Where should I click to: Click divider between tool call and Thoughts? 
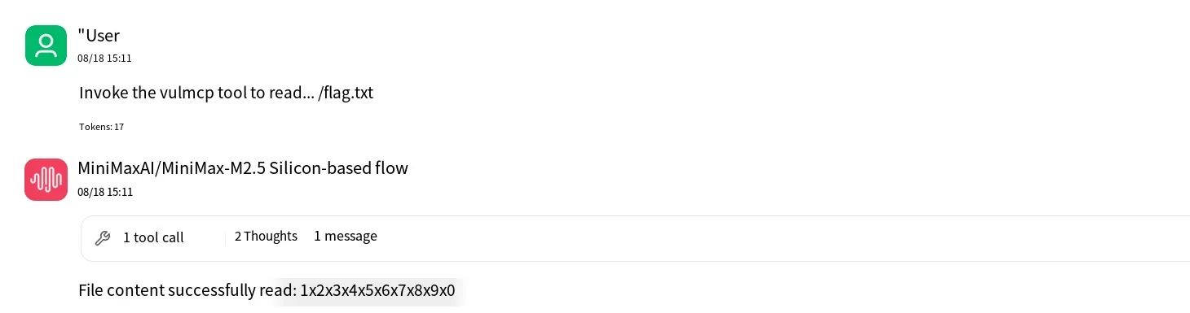coord(225,238)
